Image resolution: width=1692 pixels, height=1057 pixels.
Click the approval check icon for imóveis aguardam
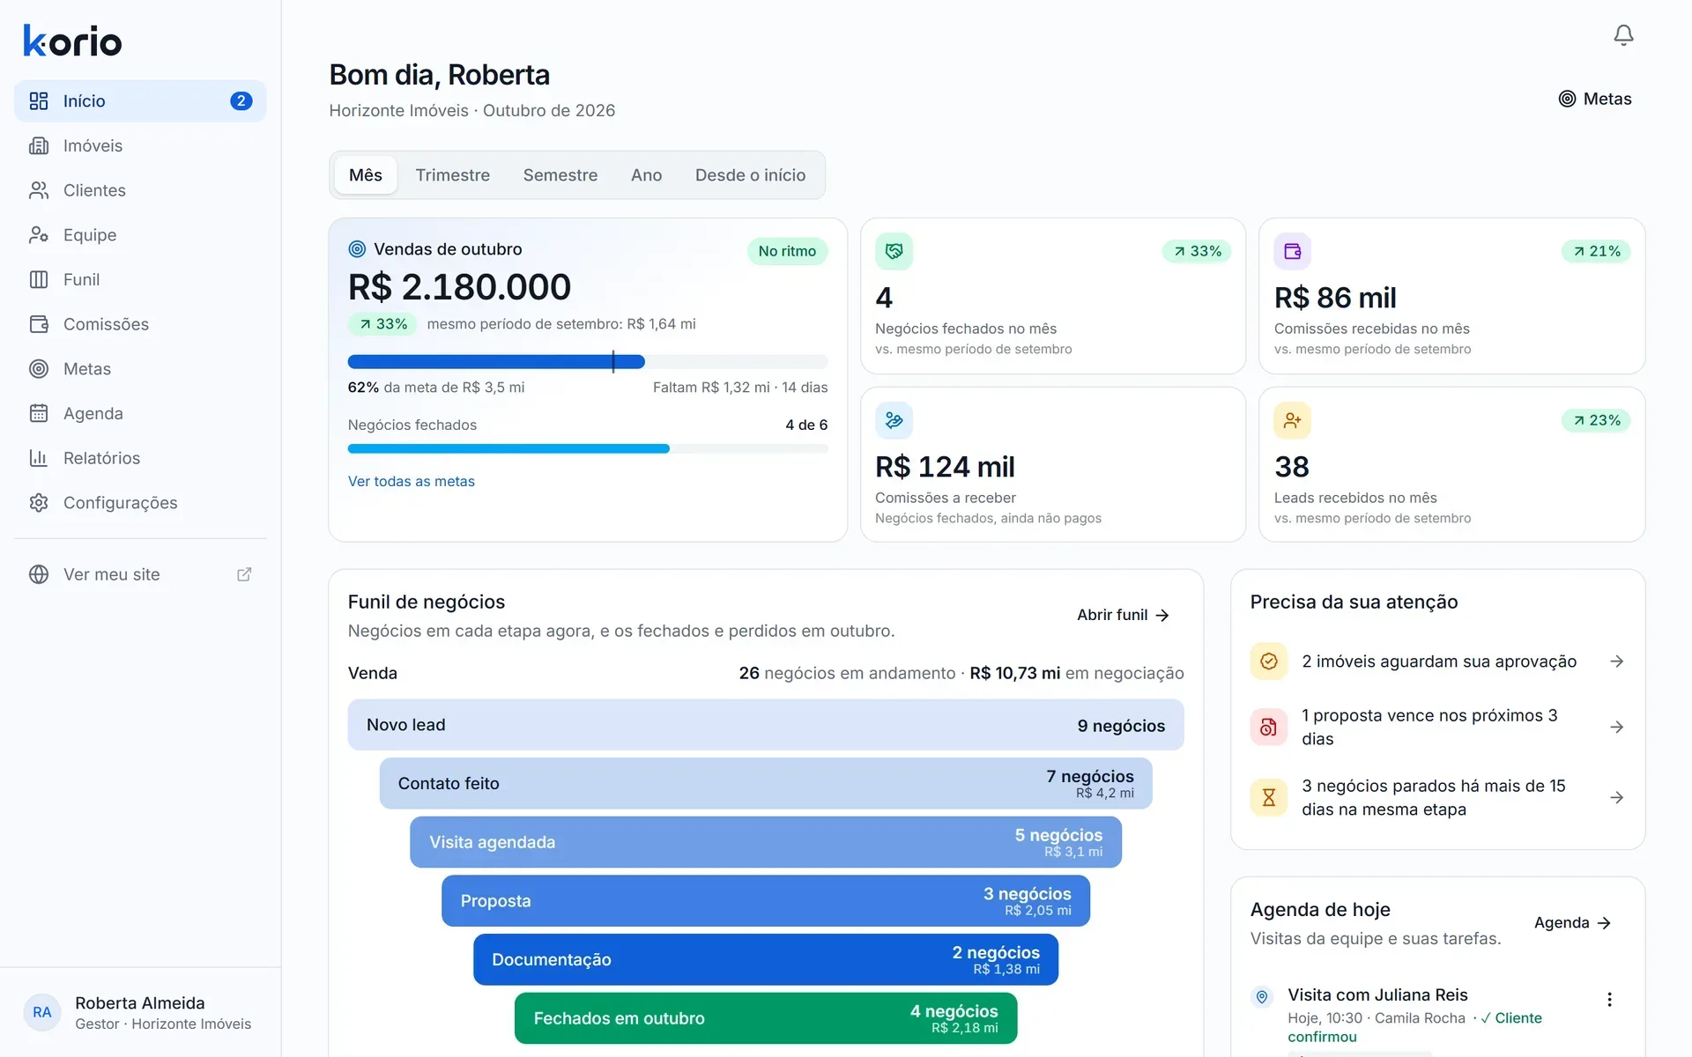click(1269, 662)
